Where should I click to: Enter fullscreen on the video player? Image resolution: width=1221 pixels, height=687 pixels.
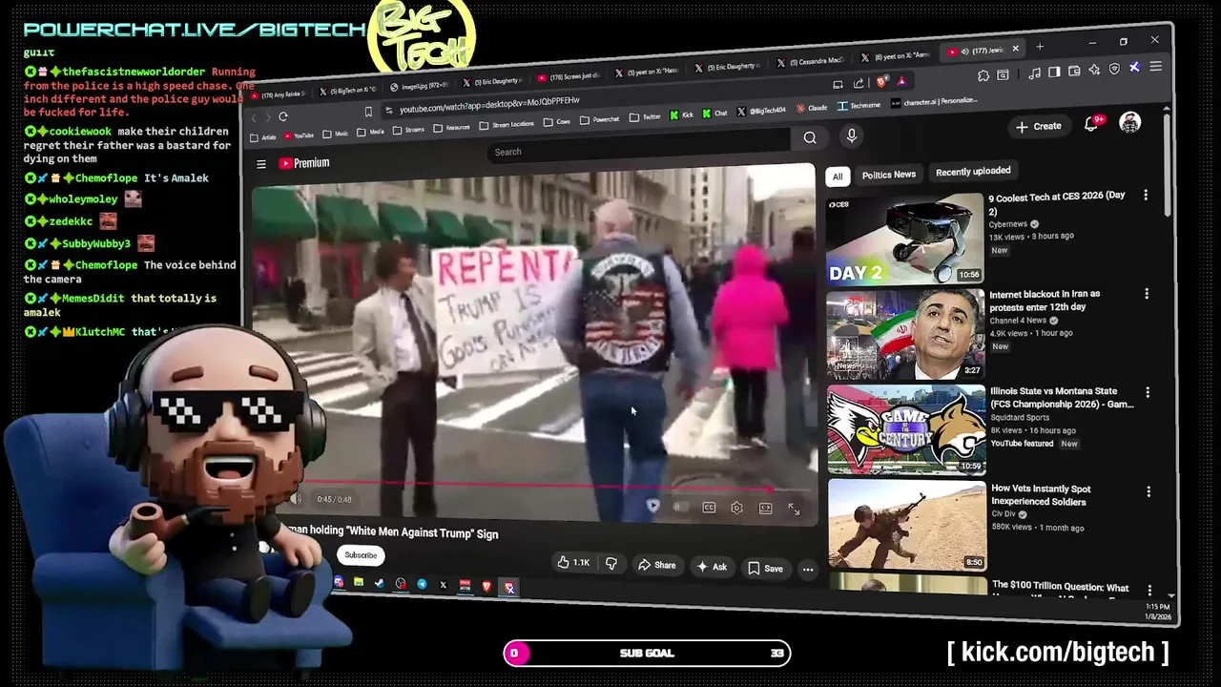[x=795, y=510]
